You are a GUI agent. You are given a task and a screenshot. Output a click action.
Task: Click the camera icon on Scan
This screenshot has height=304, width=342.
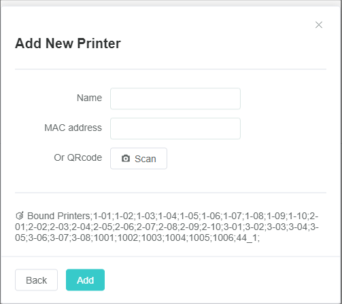[x=126, y=158]
